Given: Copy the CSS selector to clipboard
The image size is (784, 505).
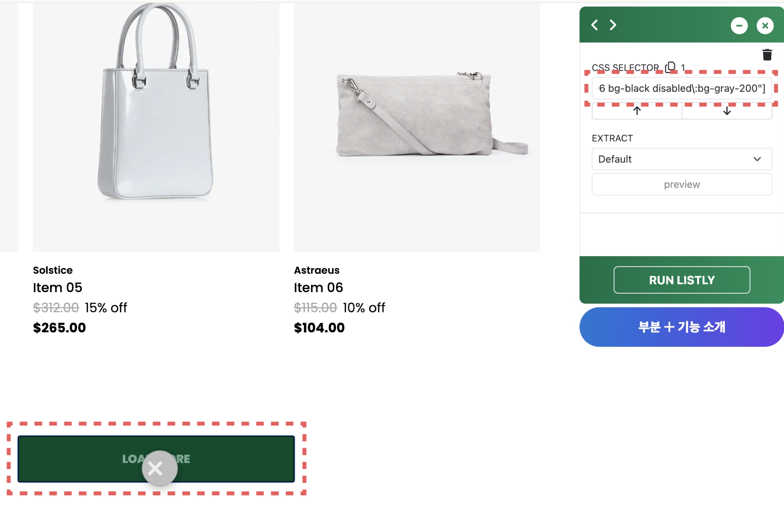Looking at the screenshot, I should point(670,67).
